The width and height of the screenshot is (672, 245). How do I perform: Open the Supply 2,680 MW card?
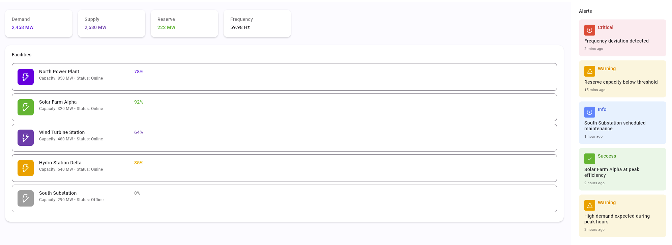(x=112, y=23)
